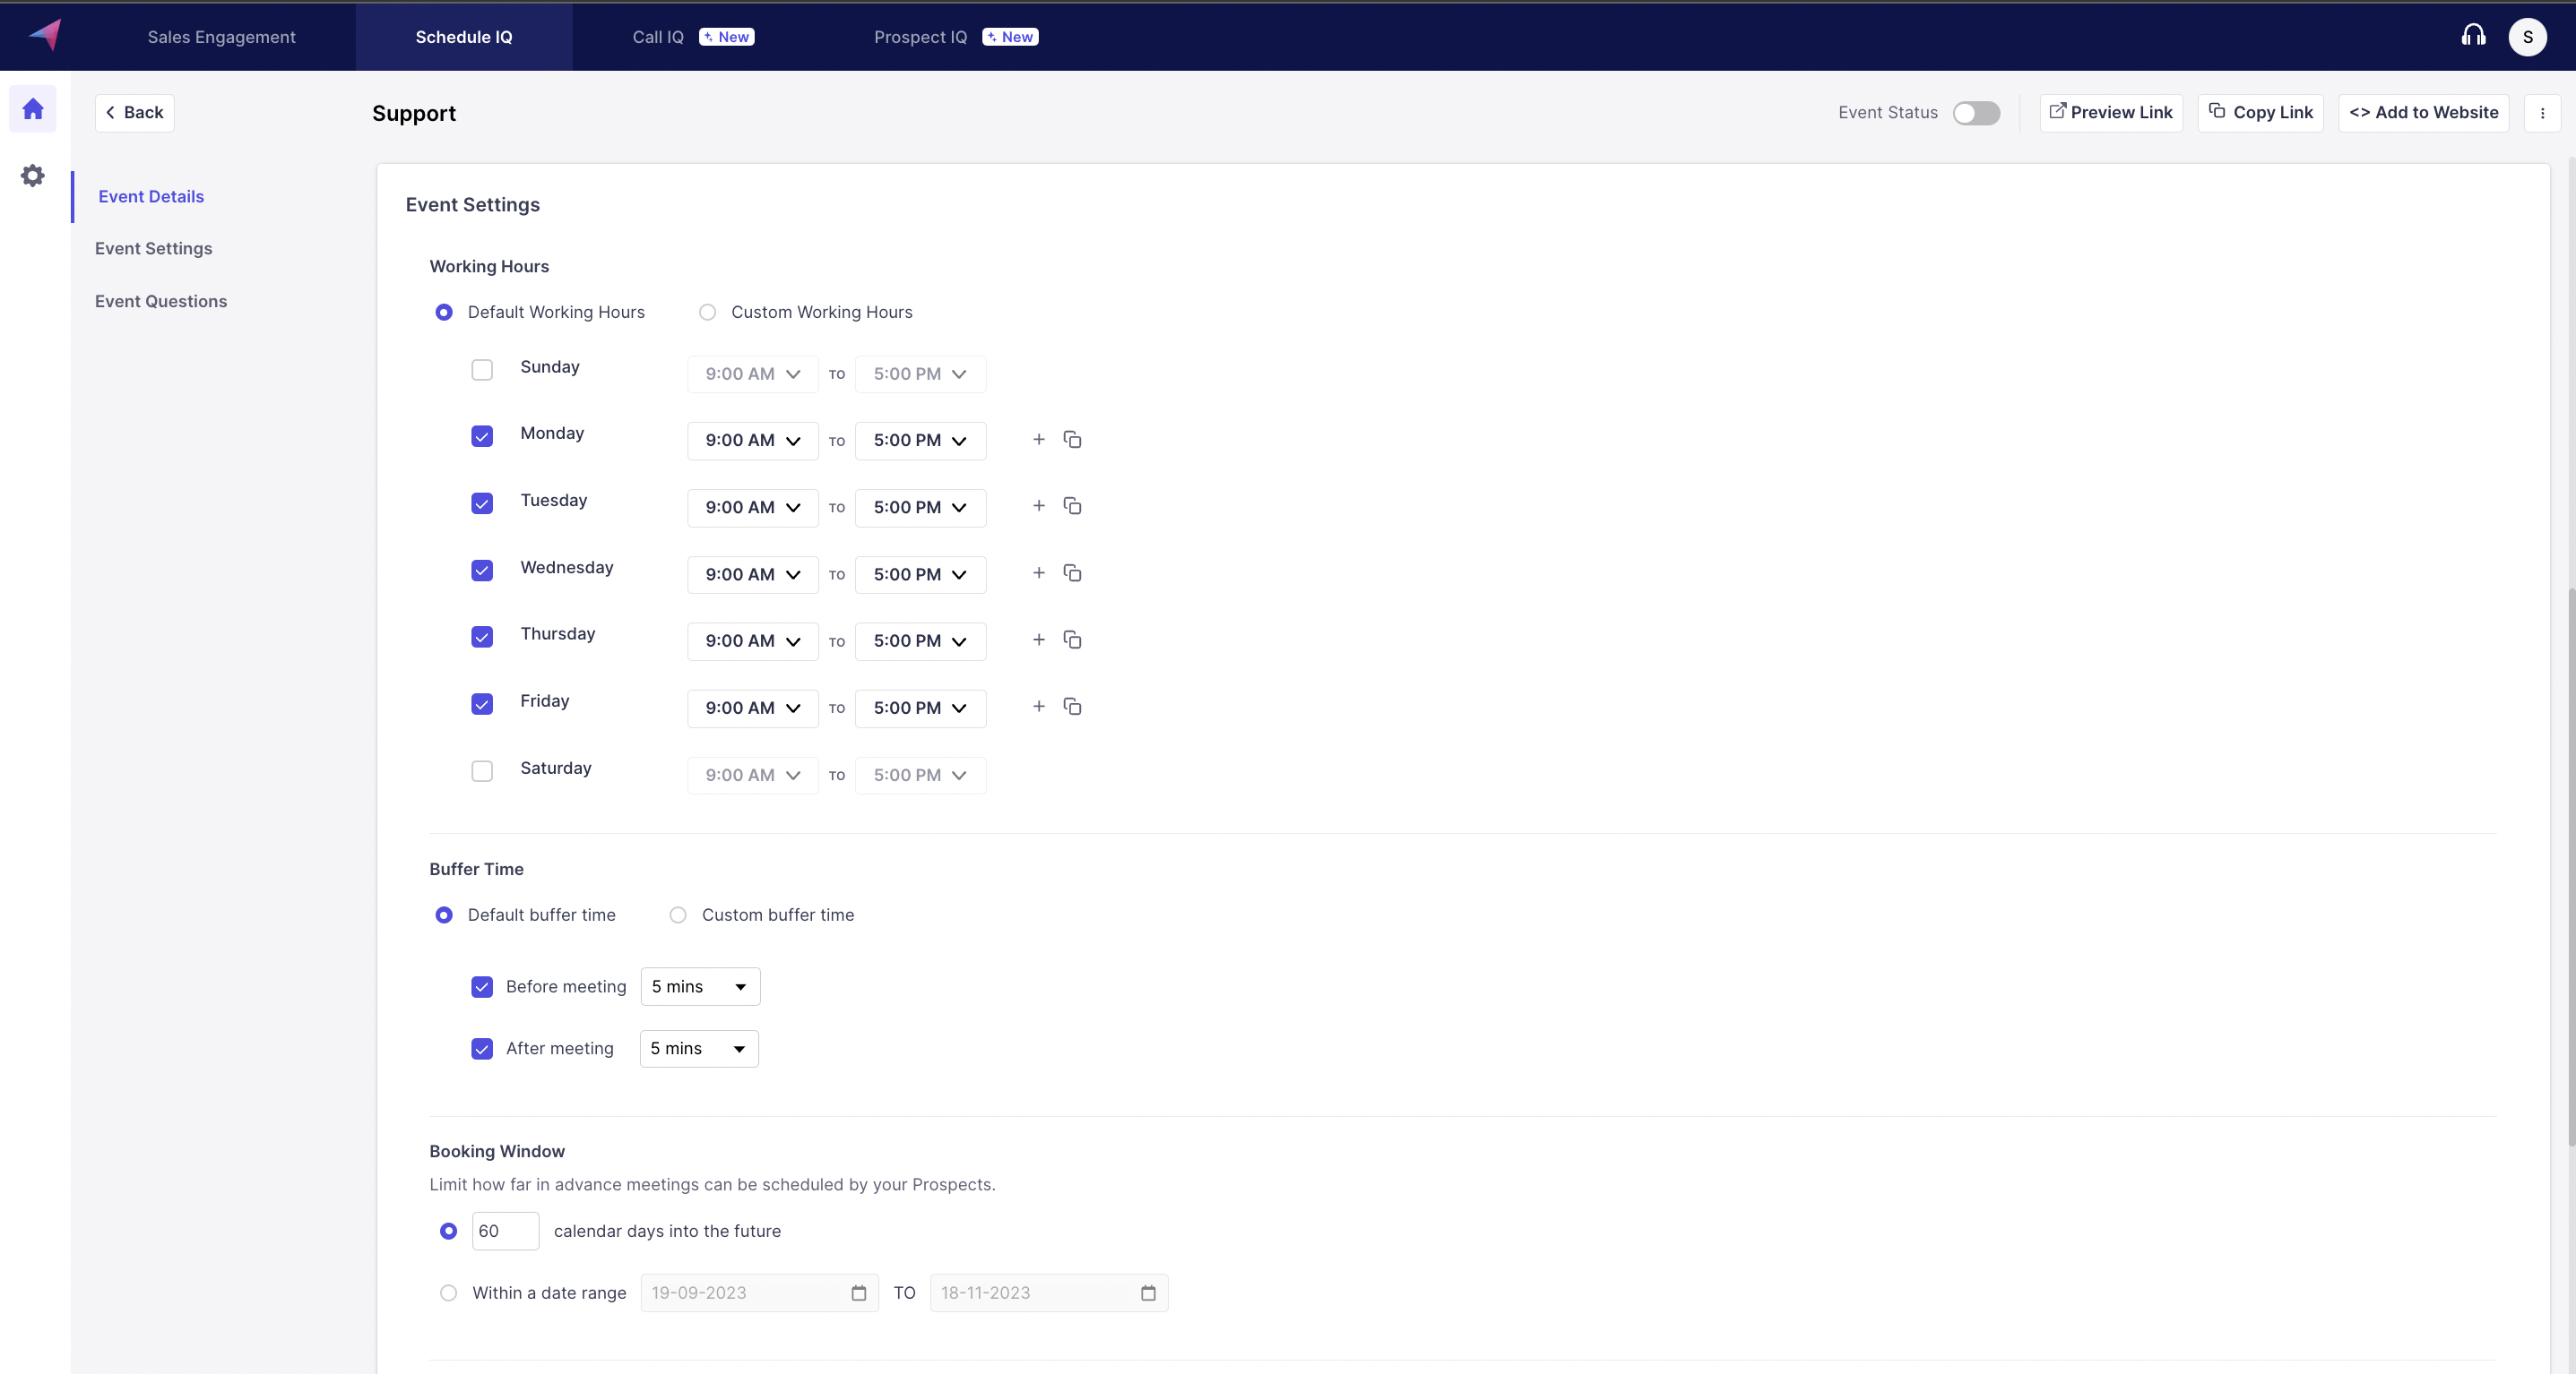Open the settings gear icon
Screen dimensions: 2576x1374
pos(33,176)
